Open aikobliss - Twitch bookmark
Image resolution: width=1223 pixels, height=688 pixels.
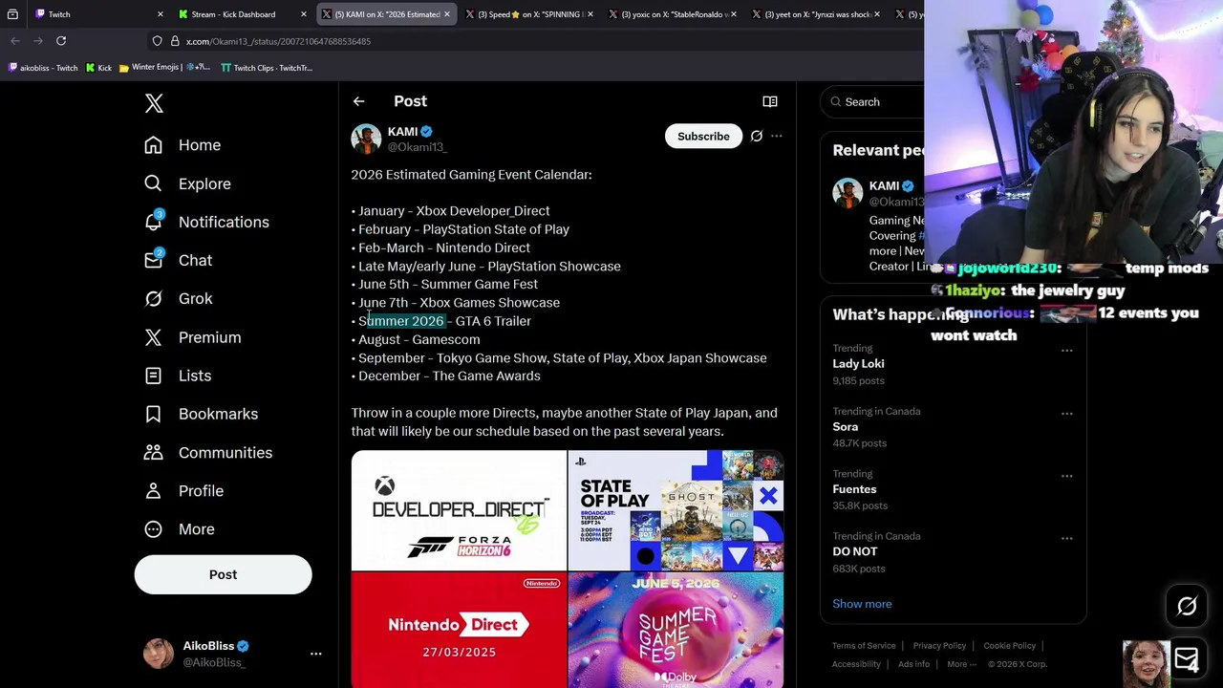click(43, 68)
